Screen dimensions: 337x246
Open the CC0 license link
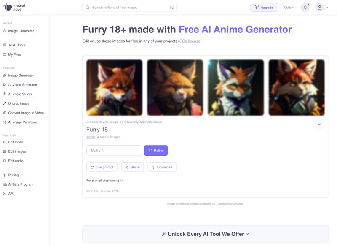click(190, 41)
